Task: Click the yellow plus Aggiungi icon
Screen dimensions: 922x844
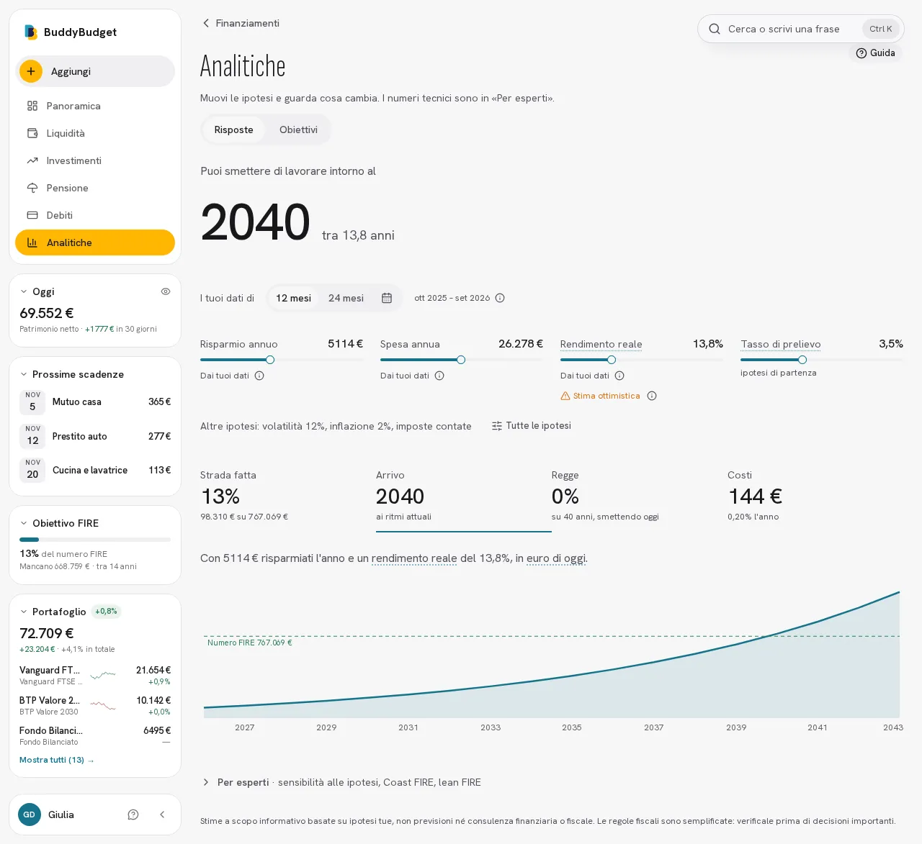Action: tap(31, 71)
